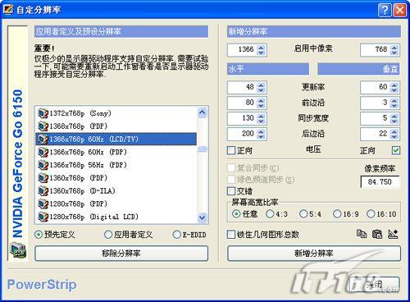Screen dimensions: 410x302
Task: Click spinner of vertical back porch 22
Action: tap(394, 134)
